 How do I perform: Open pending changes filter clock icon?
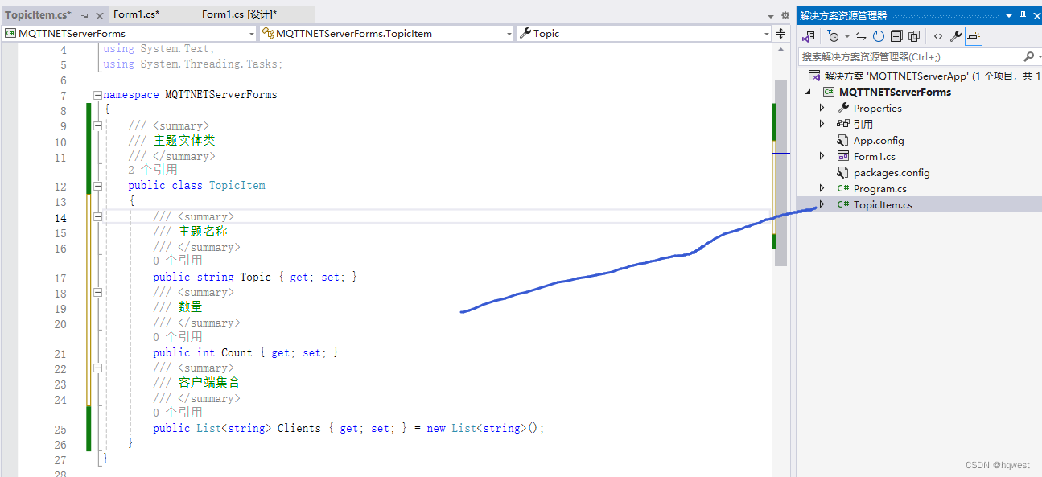point(833,36)
